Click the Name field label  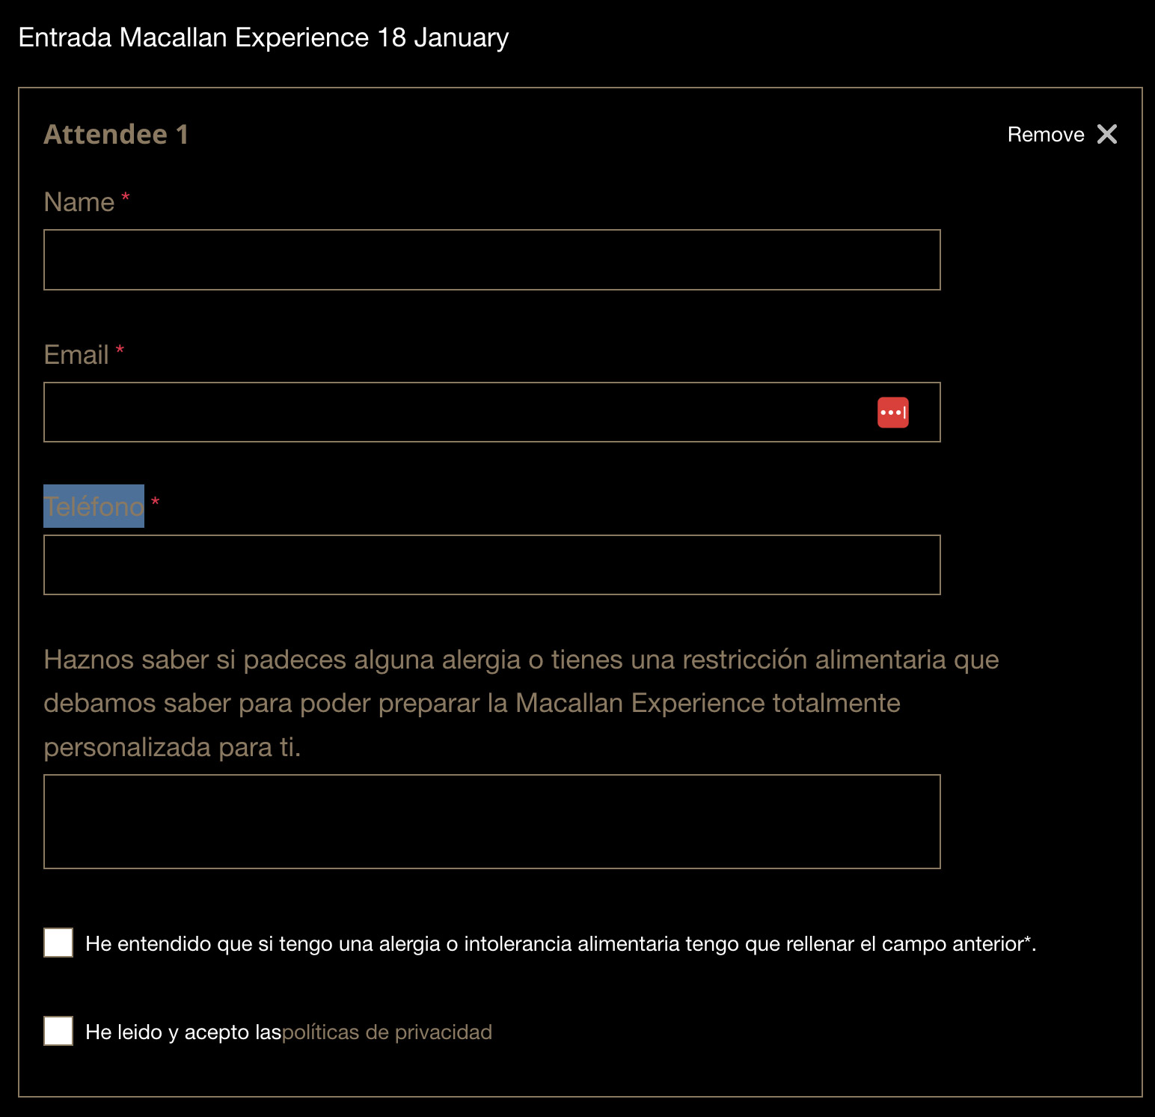point(79,202)
